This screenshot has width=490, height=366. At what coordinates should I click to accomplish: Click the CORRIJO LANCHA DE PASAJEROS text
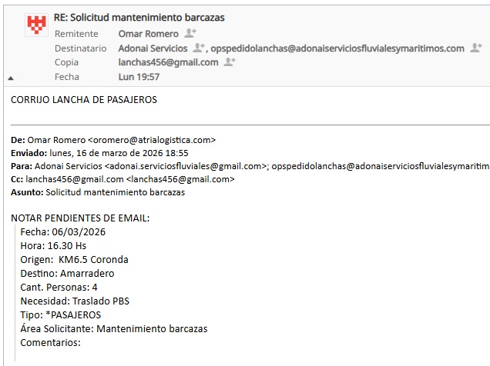tap(84, 99)
